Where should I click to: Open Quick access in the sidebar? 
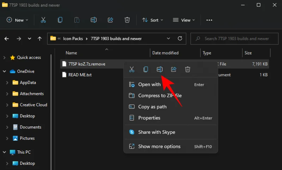coord(29,57)
